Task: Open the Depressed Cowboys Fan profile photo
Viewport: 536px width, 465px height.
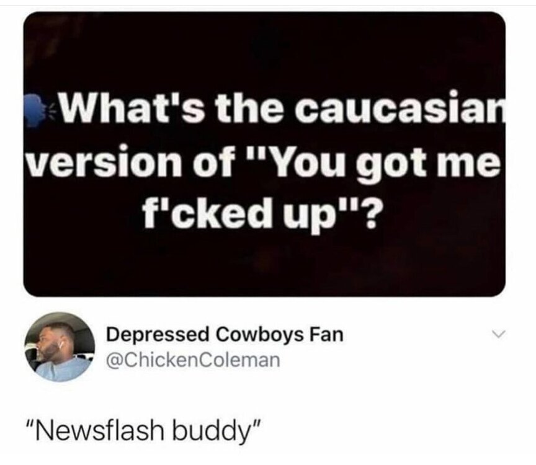Action: (60, 347)
